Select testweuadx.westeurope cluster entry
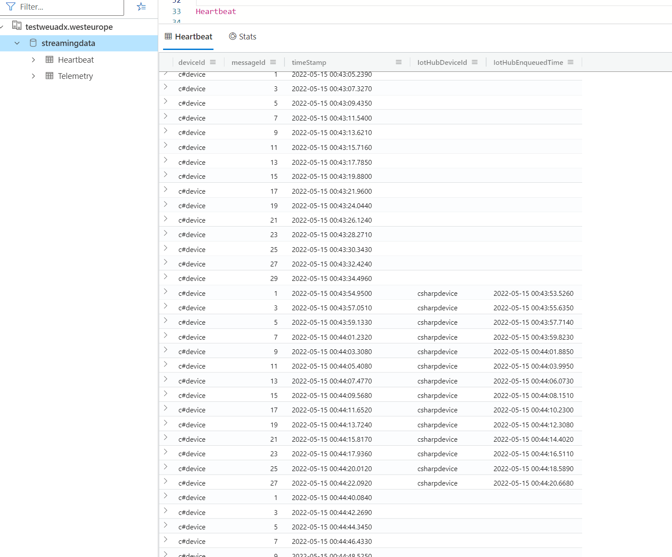672x557 pixels. click(69, 27)
